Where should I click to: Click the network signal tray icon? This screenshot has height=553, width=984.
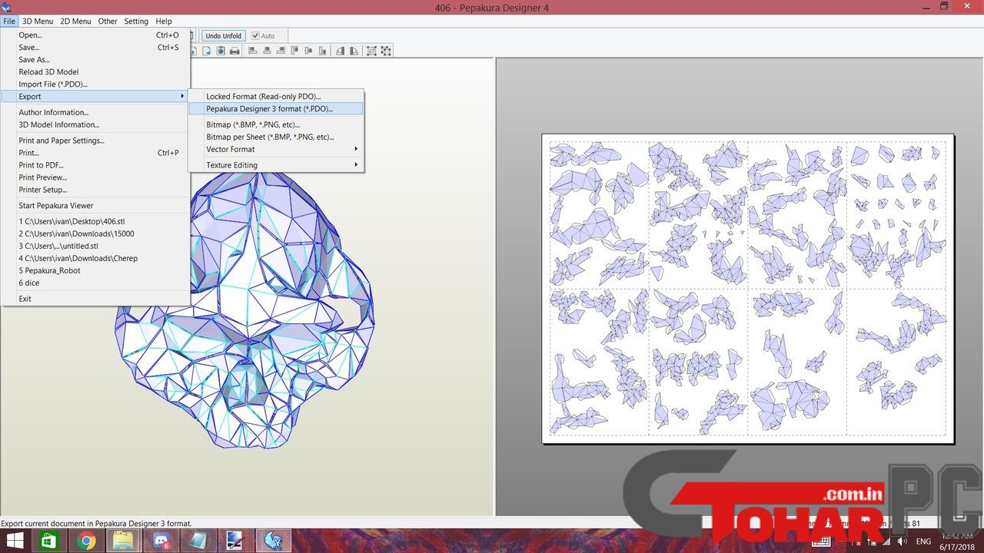click(886, 541)
